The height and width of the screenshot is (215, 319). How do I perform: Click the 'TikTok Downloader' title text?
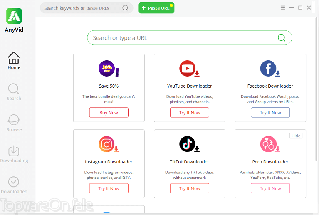point(189,162)
